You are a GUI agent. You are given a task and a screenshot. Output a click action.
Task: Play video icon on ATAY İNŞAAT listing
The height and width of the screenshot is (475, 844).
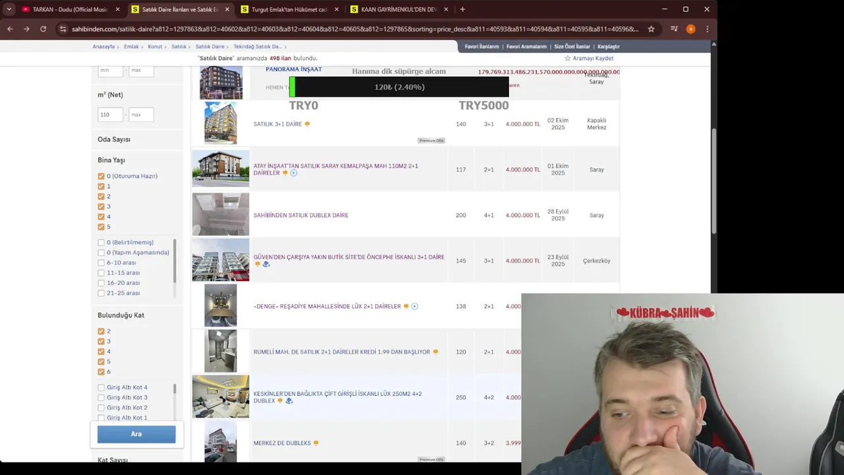tap(293, 173)
